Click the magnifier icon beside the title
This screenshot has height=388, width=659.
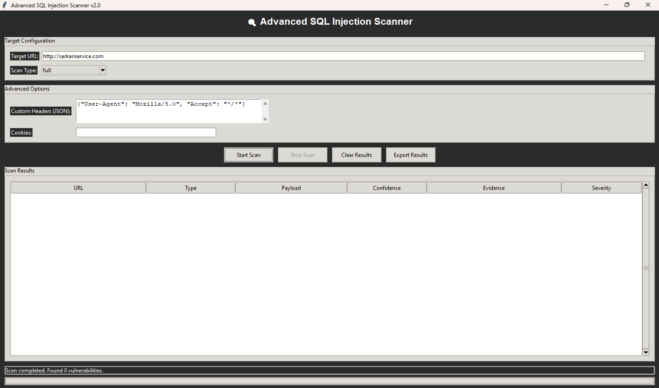coord(251,22)
